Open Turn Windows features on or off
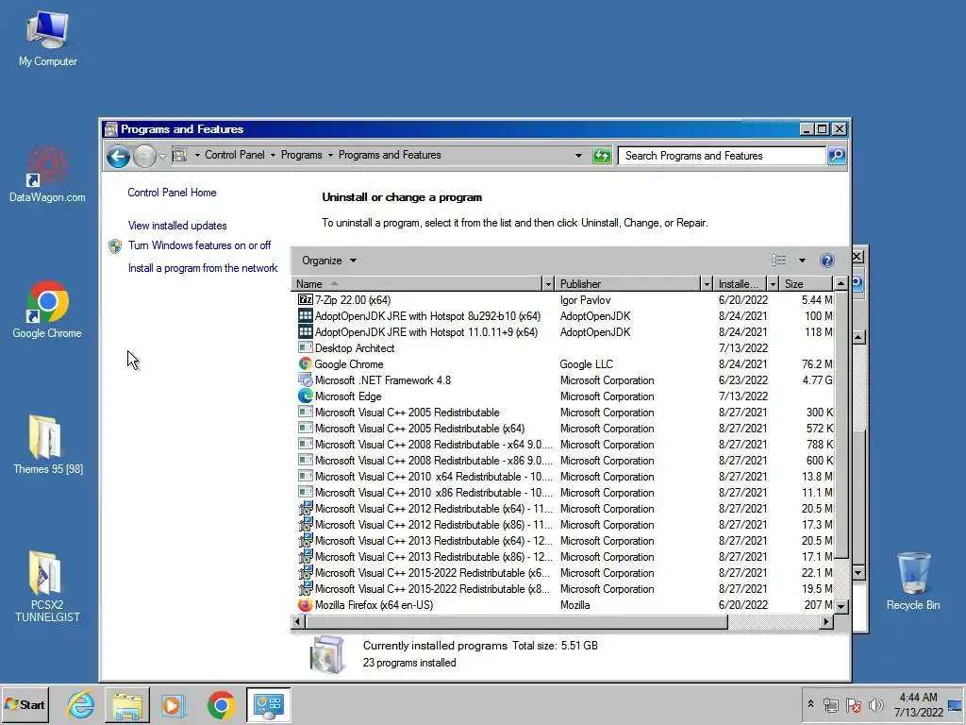The width and height of the screenshot is (966, 725). pyautogui.click(x=200, y=245)
